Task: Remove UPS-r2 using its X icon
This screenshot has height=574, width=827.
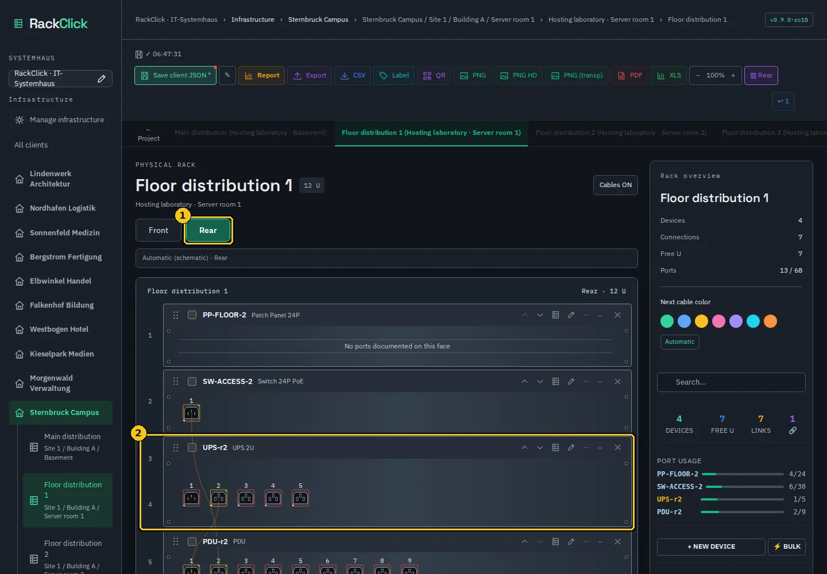Action: pyautogui.click(x=617, y=448)
